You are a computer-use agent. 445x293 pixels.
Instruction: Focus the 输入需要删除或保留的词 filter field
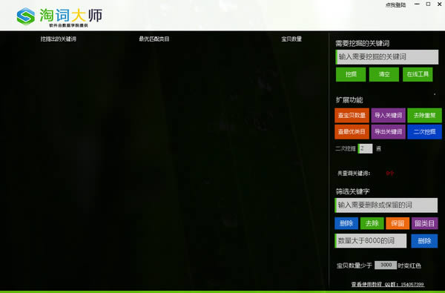pyautogui.click(x=386, y=205)
